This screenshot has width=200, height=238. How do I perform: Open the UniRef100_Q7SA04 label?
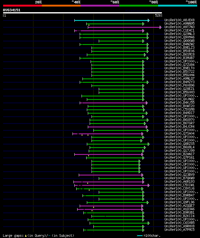179,134
